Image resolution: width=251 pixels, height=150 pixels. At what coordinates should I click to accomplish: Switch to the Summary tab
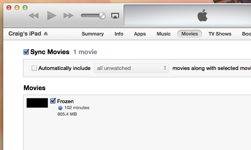pyautogui.click(x=93, y=34)
